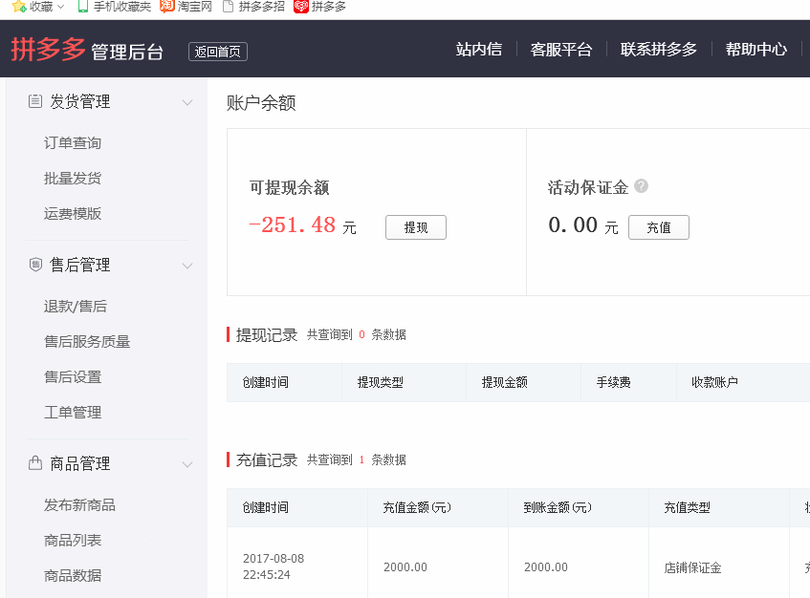
Task: Click the help icon beside 活动保证金
Action: [641, 186]
